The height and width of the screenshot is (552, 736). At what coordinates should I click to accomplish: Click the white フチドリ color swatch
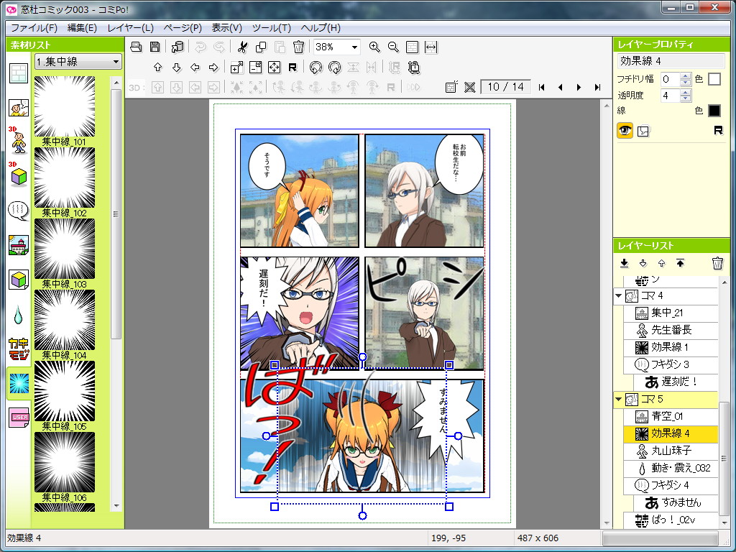coord(714,79)
